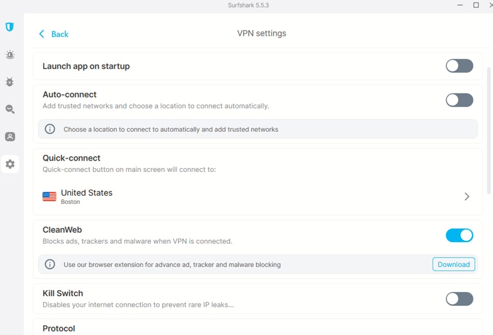Image resolution: width=493 pixels, height=335 pixels.
Task: Enable Launch app on startup toggle
Action: pos(459,66)
